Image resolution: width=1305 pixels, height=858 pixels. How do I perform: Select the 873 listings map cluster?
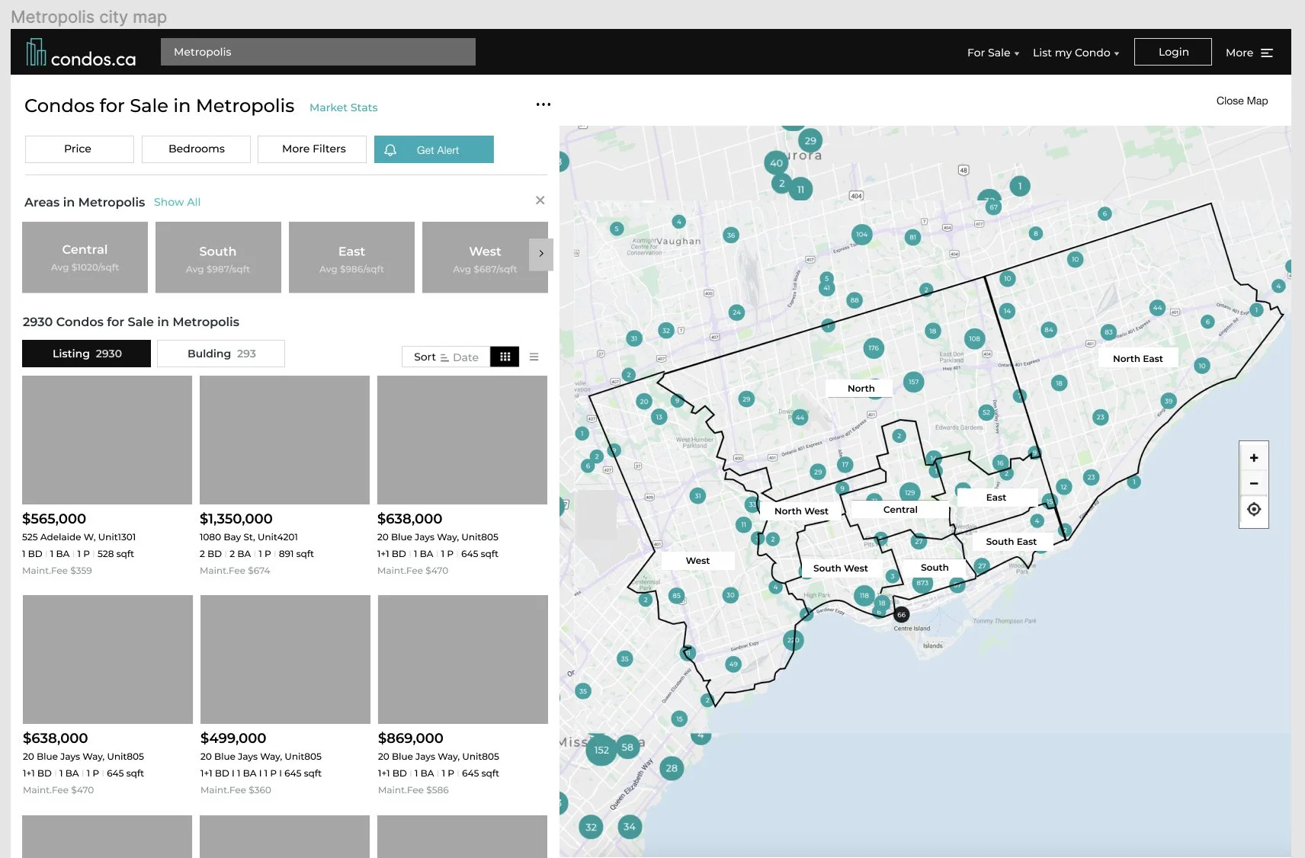[x=922, y=583]
